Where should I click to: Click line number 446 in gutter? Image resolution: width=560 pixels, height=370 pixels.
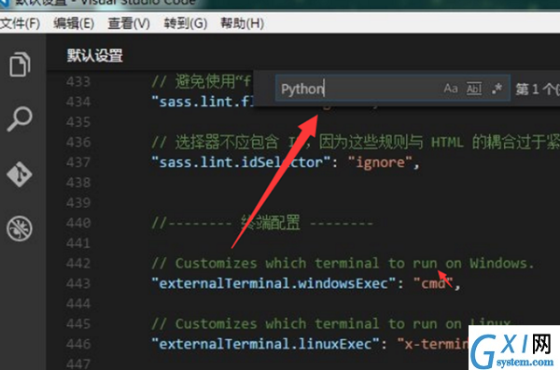click(x=78, y=344)
